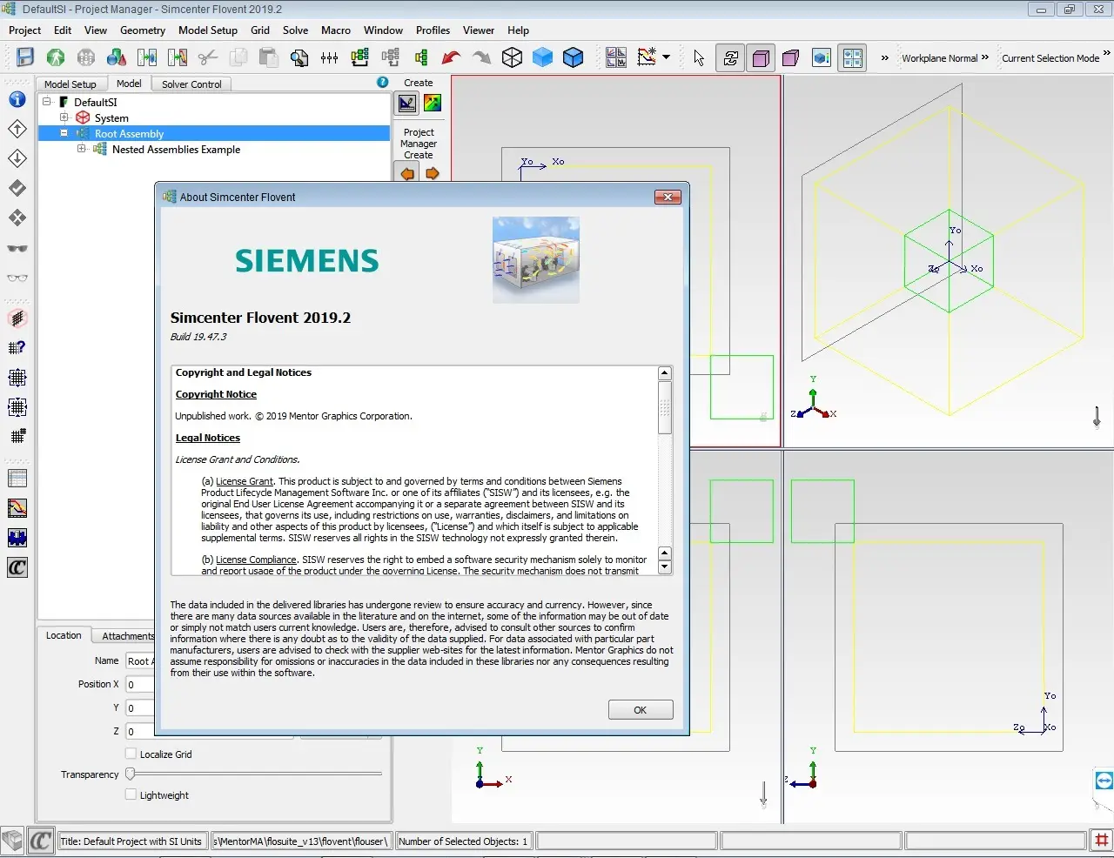This screenshot has height=858, width=1114.
Task: Click the License Compliance underlined text
Action: pos(256,560)
